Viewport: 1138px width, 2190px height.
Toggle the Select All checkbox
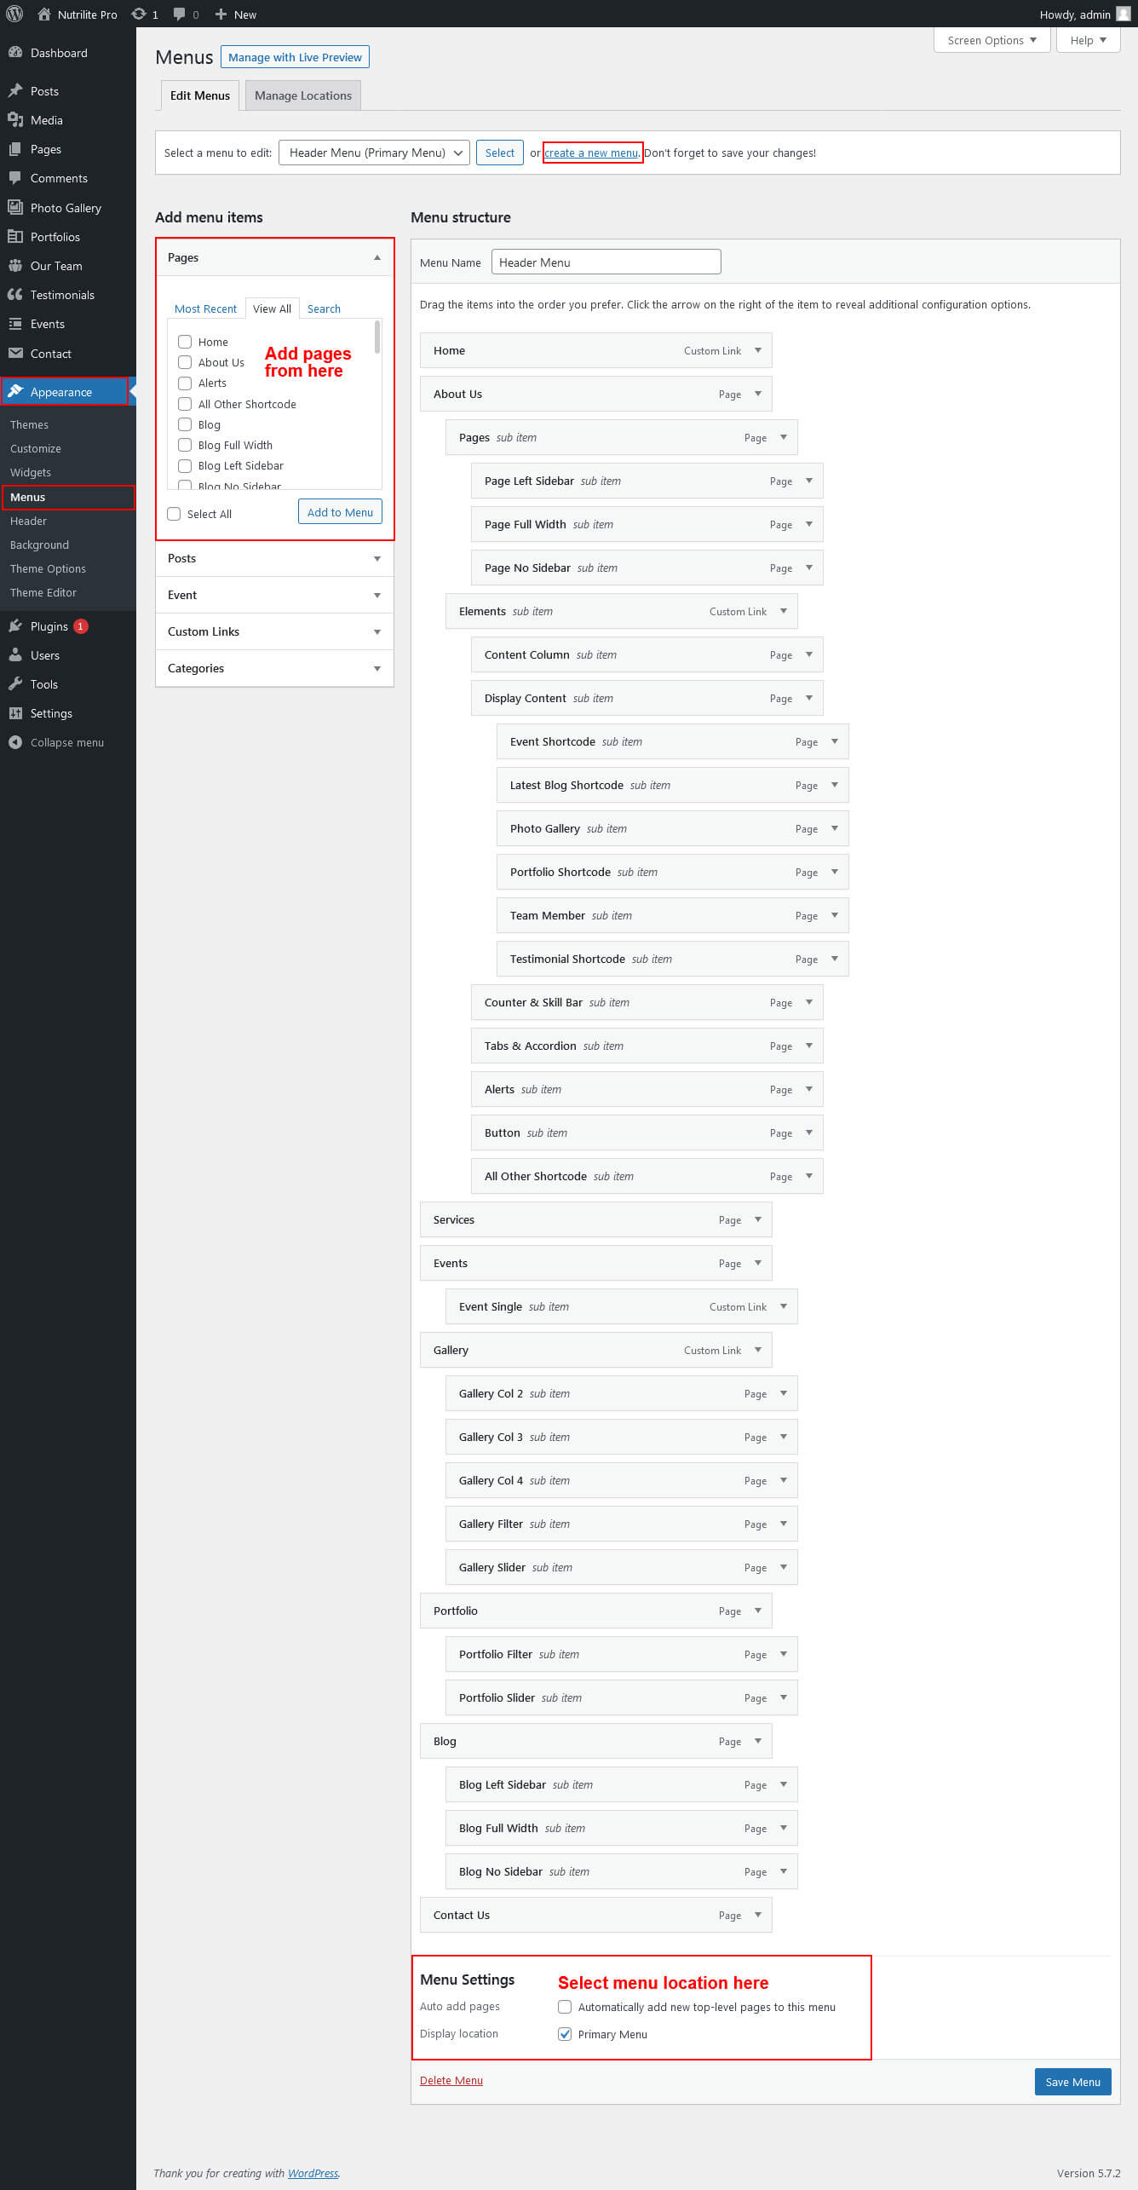coord(175,514)
